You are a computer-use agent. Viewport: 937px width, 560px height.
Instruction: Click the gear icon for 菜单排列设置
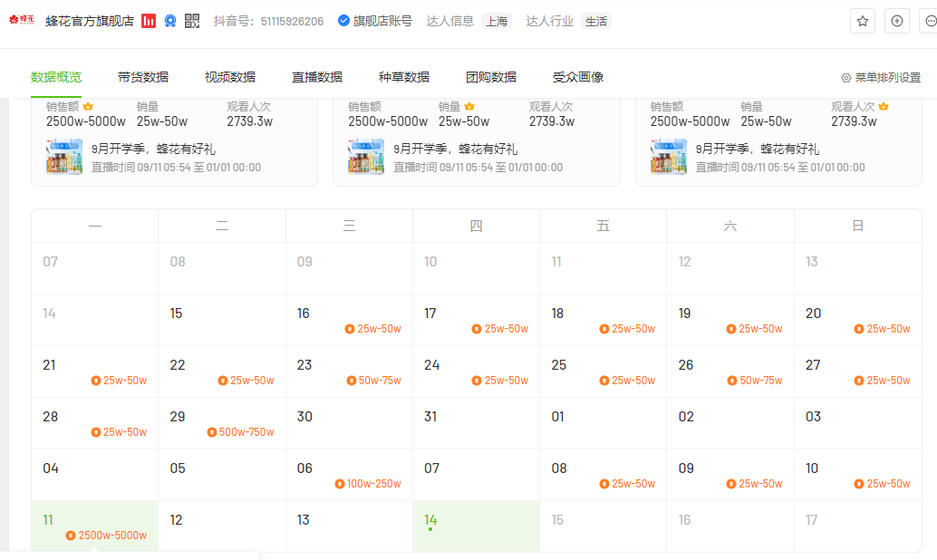(846, 78)
